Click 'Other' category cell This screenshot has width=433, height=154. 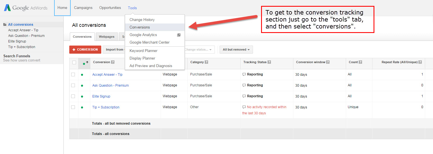point(194,107)
